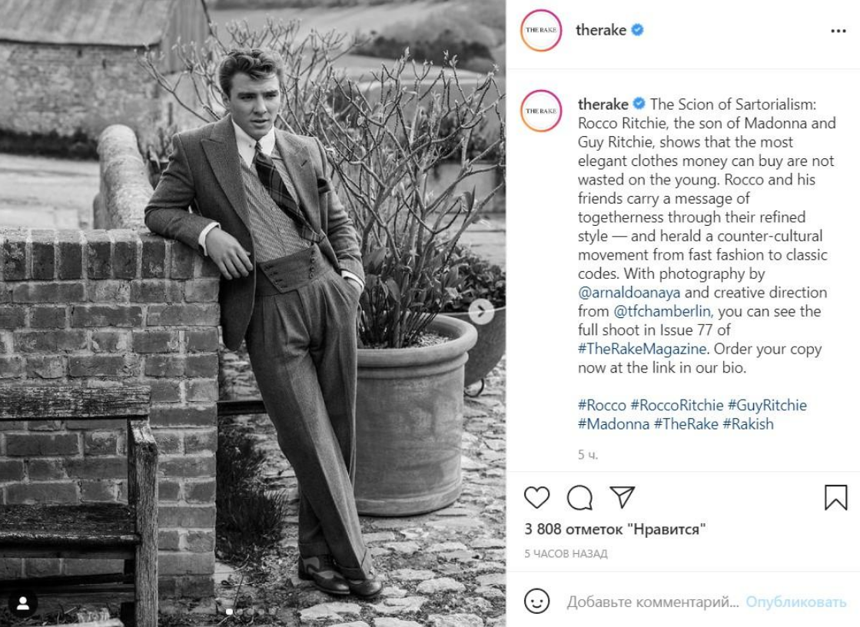Viewport: 860px width, 627px height.
Task: Open #RoccoRitchie hashtag
Action: [x=676, y=405]
